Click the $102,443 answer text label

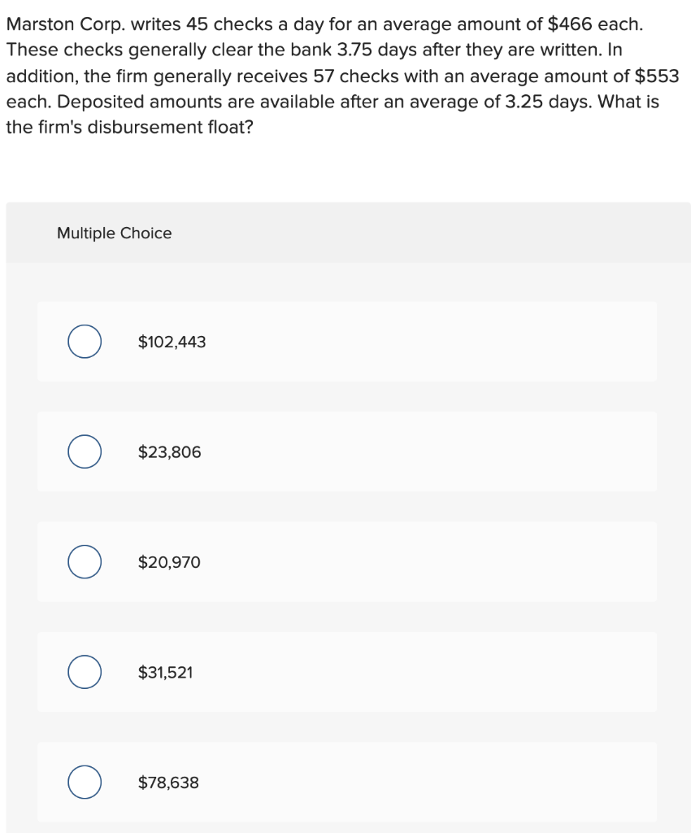pos(172,342)
